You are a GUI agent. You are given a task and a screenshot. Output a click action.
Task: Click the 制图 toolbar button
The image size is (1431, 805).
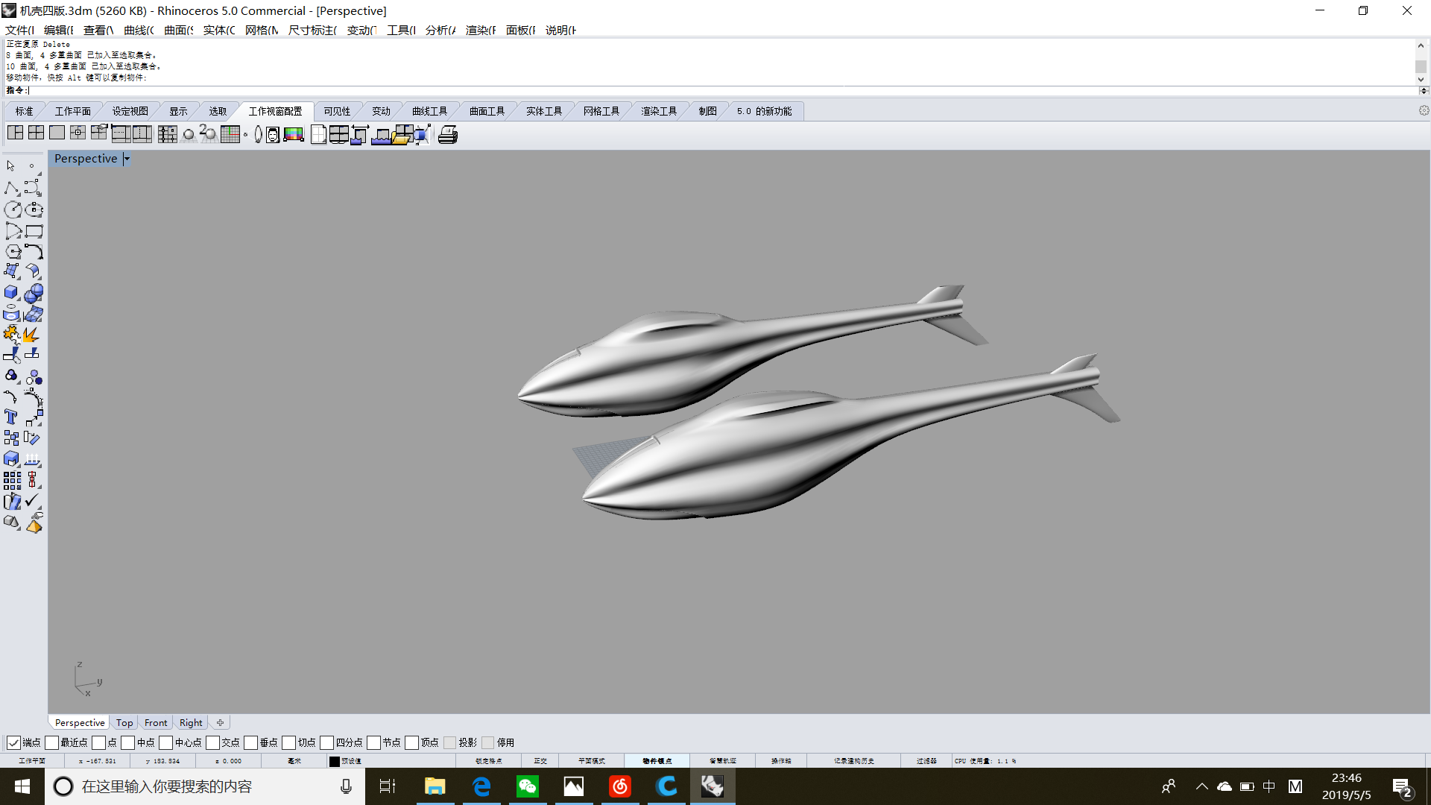706,111
